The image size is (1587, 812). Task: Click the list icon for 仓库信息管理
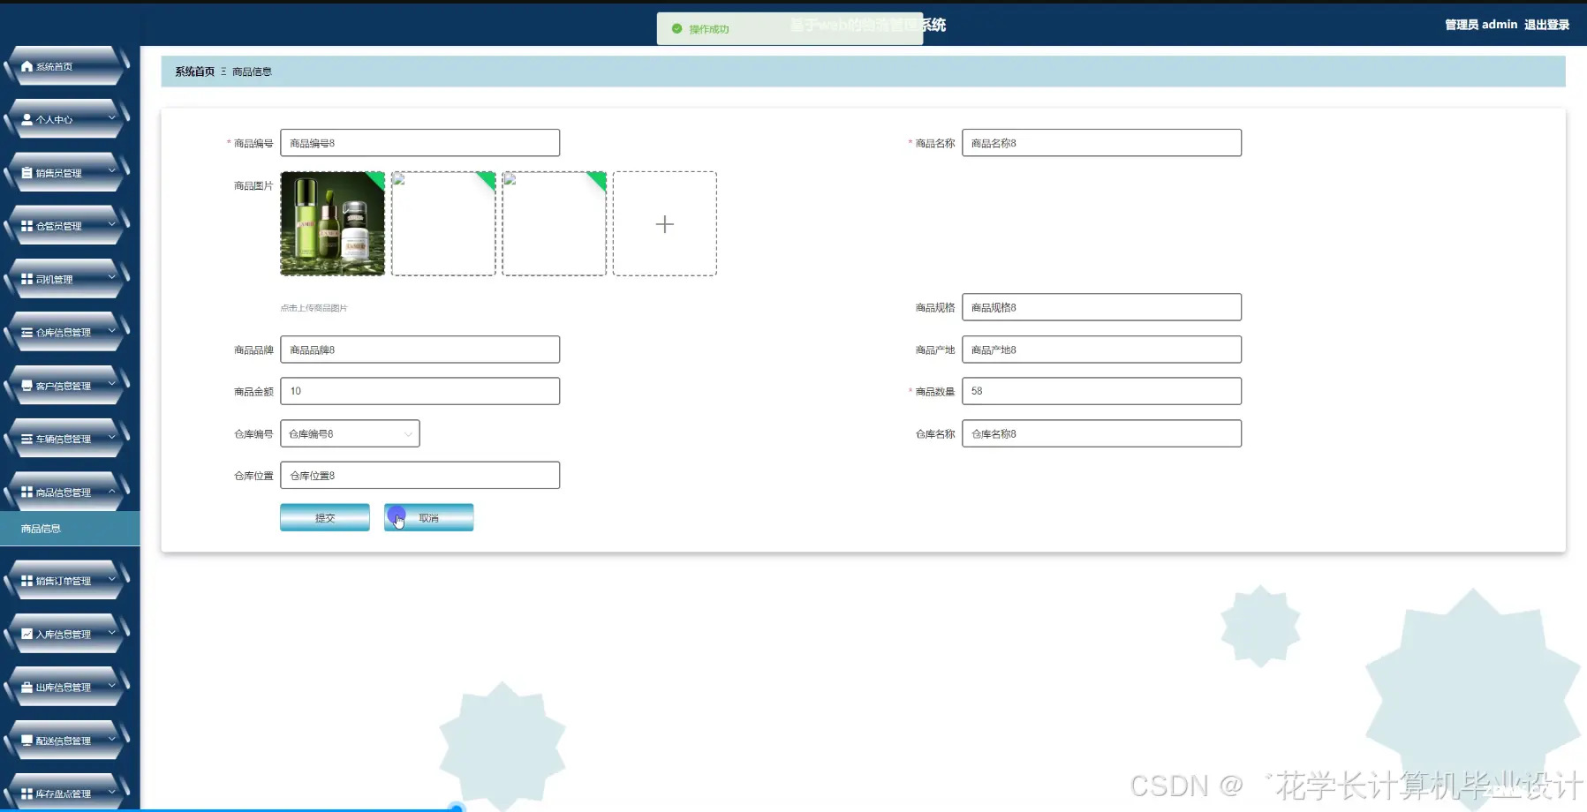click(26, 333)
